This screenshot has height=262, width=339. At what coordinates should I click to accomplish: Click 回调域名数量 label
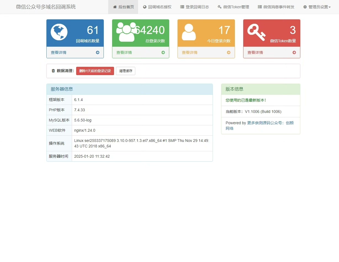tap(88, 41)
